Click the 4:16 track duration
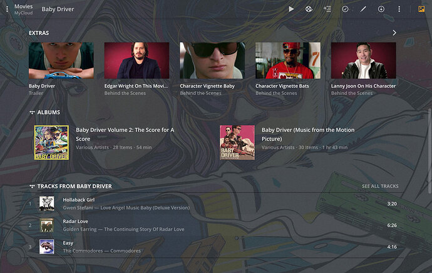Image resolution: width=432 pixels, height=273 pixels. 392,247
